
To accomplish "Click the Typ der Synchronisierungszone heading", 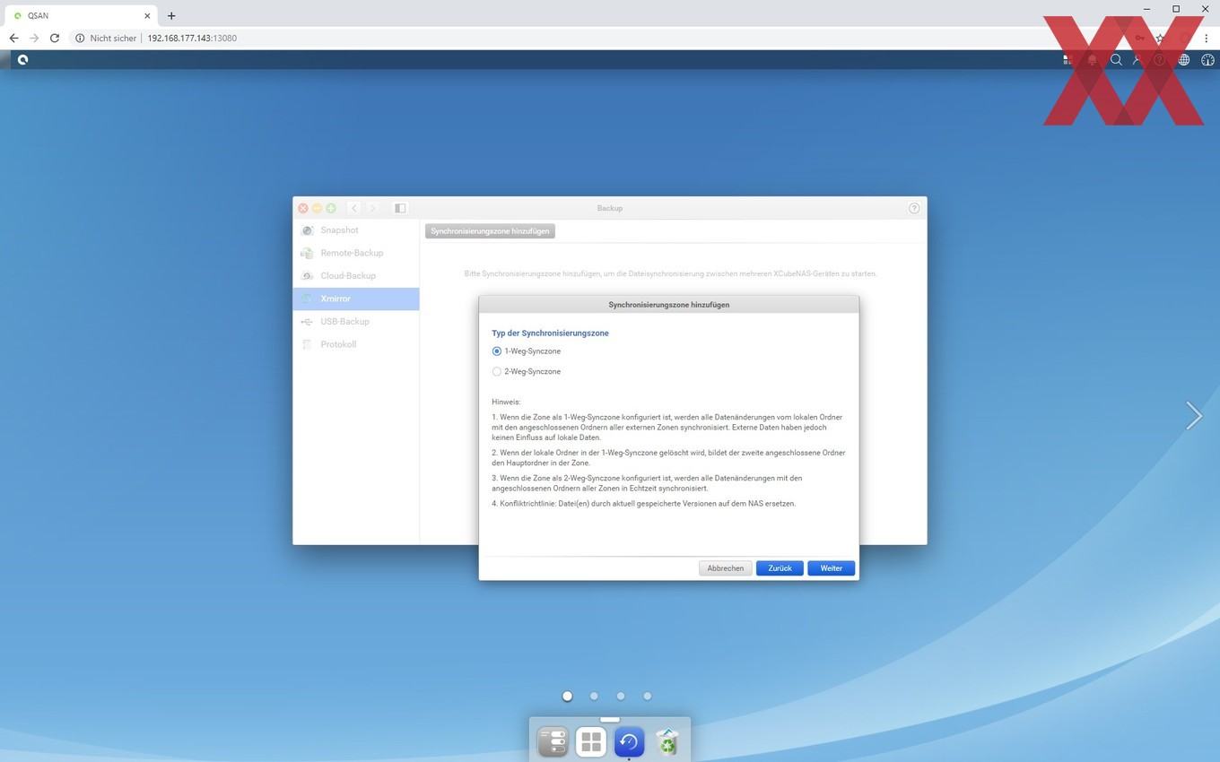I will [550, 333].
